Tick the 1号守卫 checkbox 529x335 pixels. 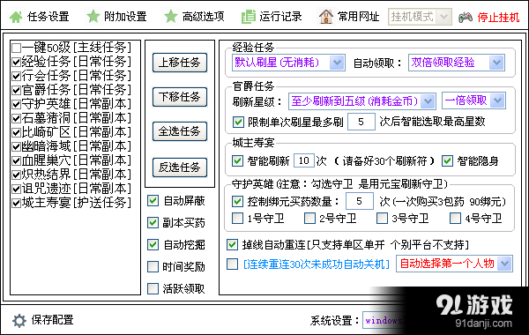pyautogui.click(x=237, y=219)
